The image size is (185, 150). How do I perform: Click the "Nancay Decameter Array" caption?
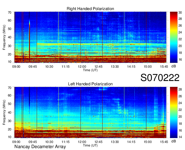pos(40,147)
